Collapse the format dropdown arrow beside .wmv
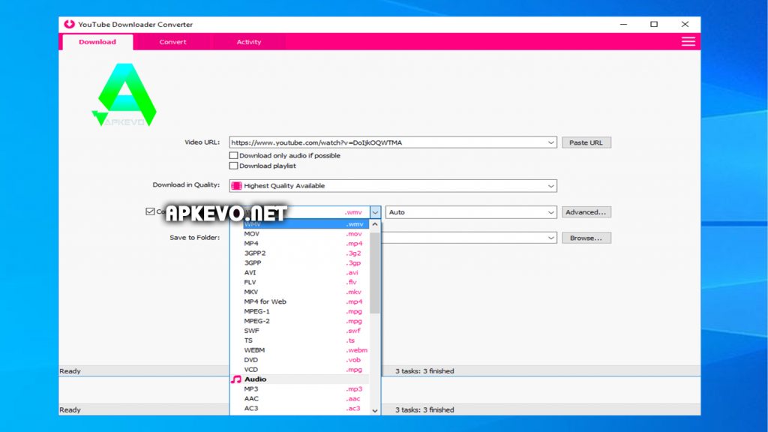This screenshot has height=432, width=768. (375, 212)
